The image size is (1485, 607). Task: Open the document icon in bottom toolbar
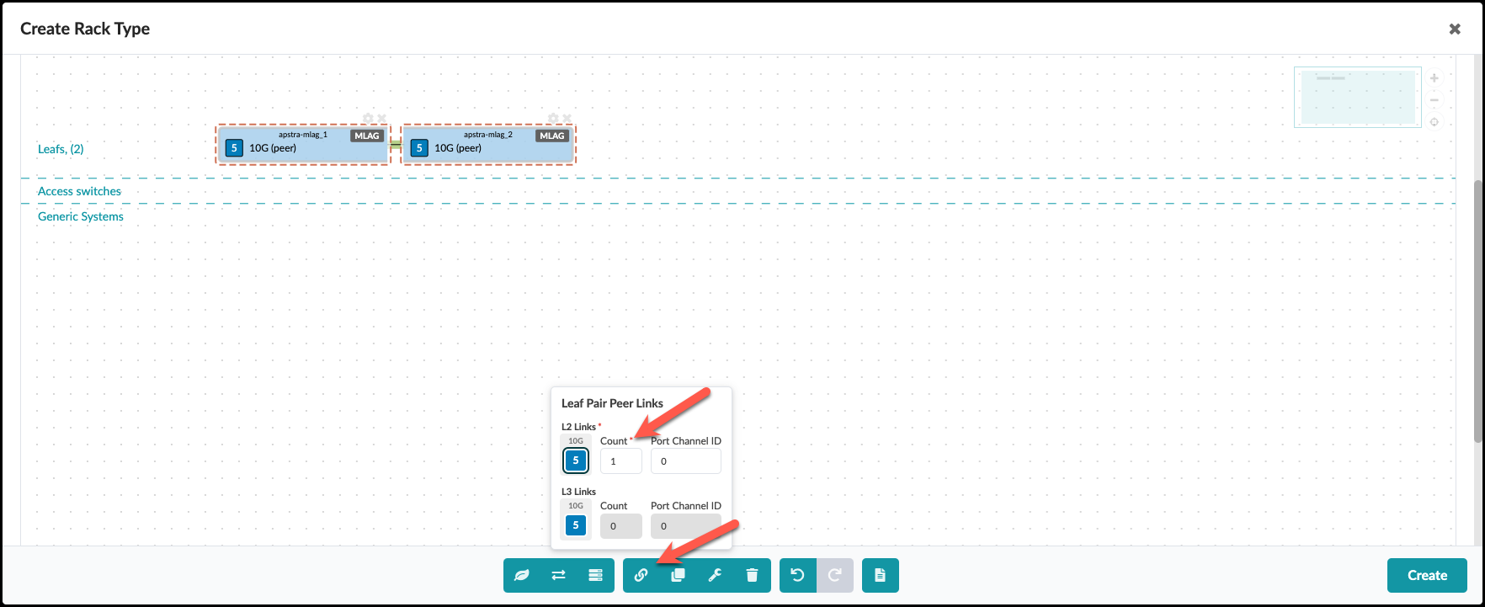point(880,576)
